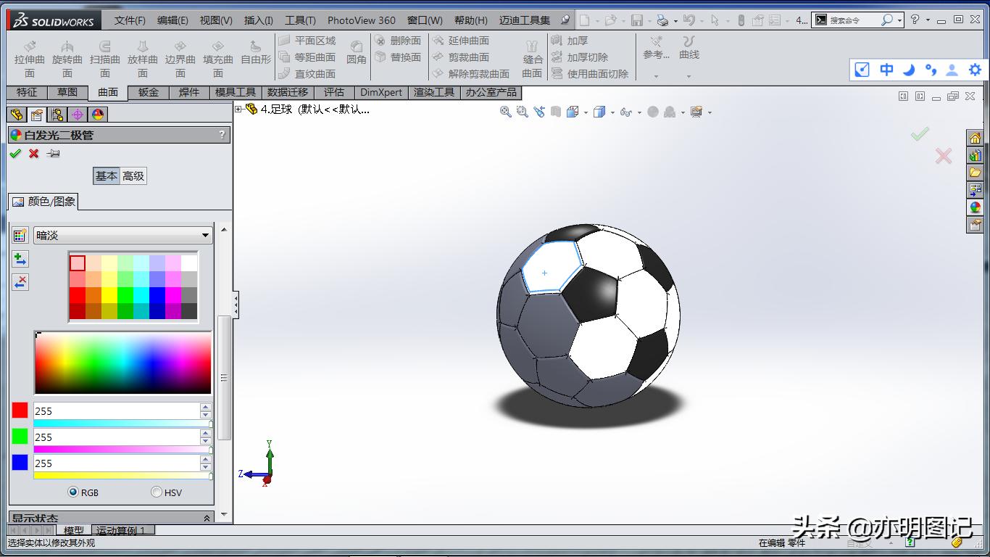Open the Section View tool
Image resolution: width=990 pixels, height=557 pixels.
(x=556, y=112)
